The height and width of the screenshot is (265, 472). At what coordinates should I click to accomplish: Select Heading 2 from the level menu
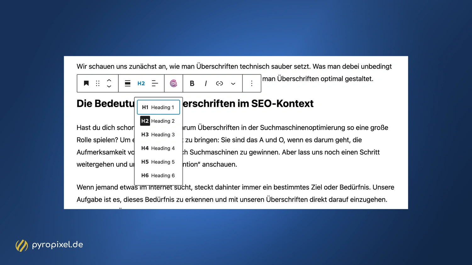tap(158, 121)
